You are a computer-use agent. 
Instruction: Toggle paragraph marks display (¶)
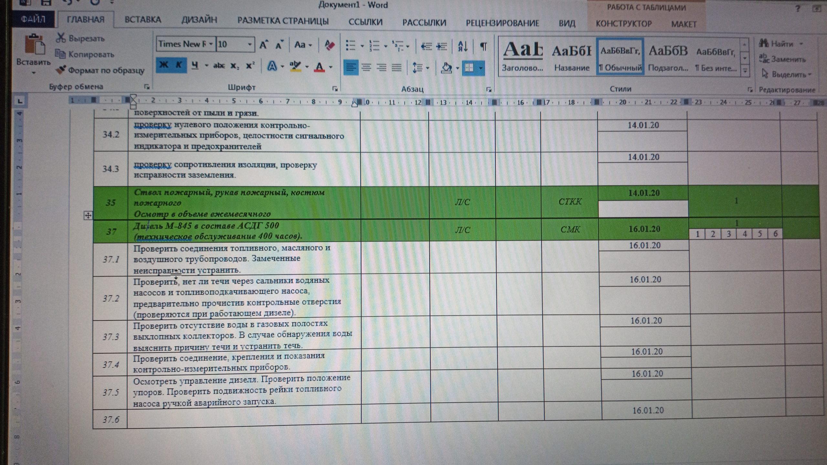483,46
